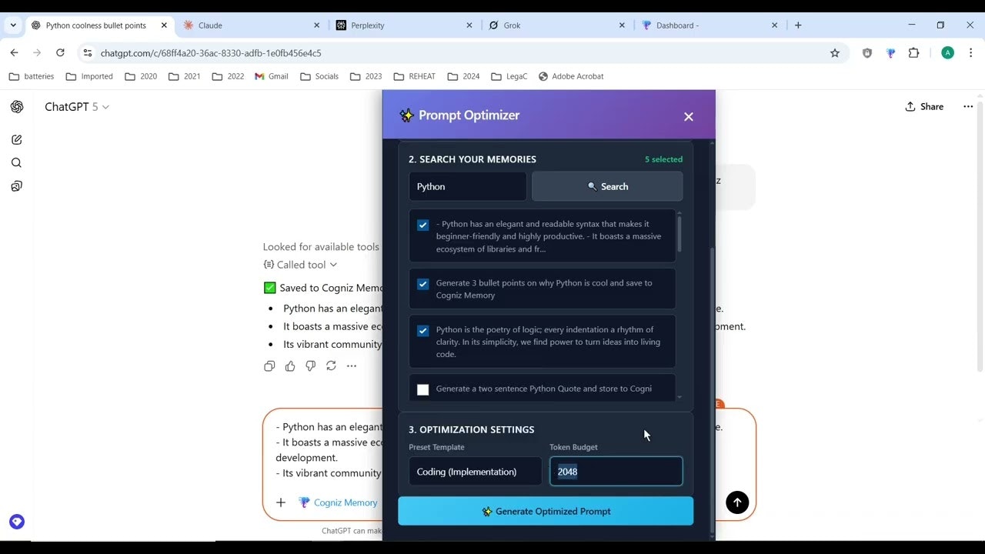985x554 pixels.
Task: Open the library icon in ChatGPT sidebar
Action: 17,186
